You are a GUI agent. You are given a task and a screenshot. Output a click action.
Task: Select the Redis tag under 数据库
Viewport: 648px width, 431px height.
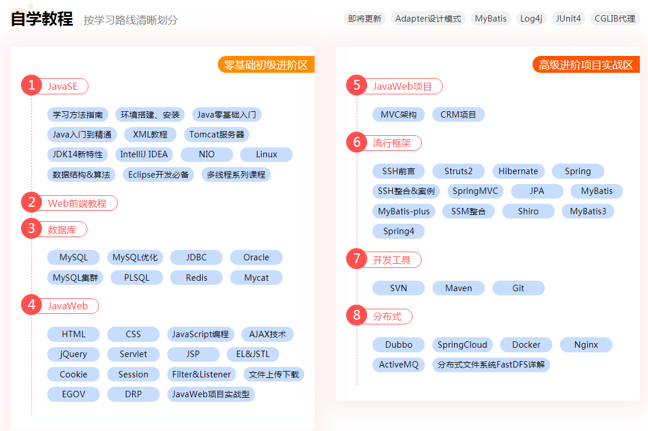click(196, 277)
